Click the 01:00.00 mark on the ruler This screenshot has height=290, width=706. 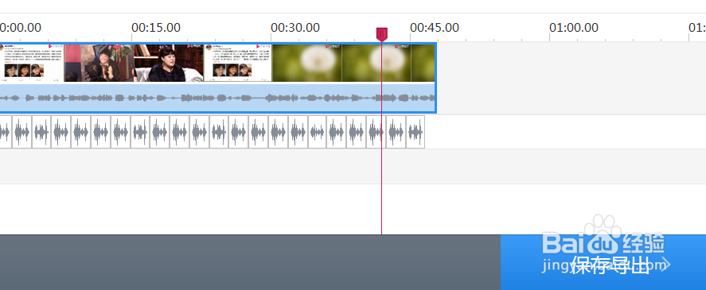574,28
